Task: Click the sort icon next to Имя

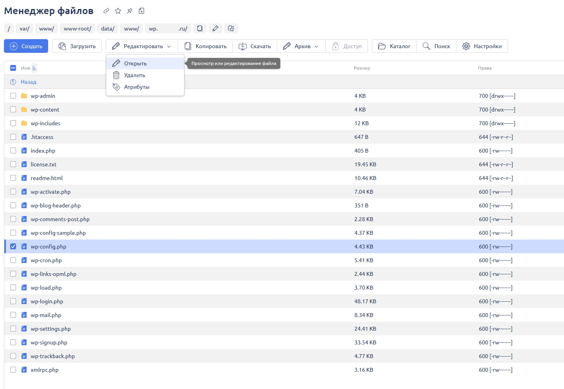Action: [34, 68]
